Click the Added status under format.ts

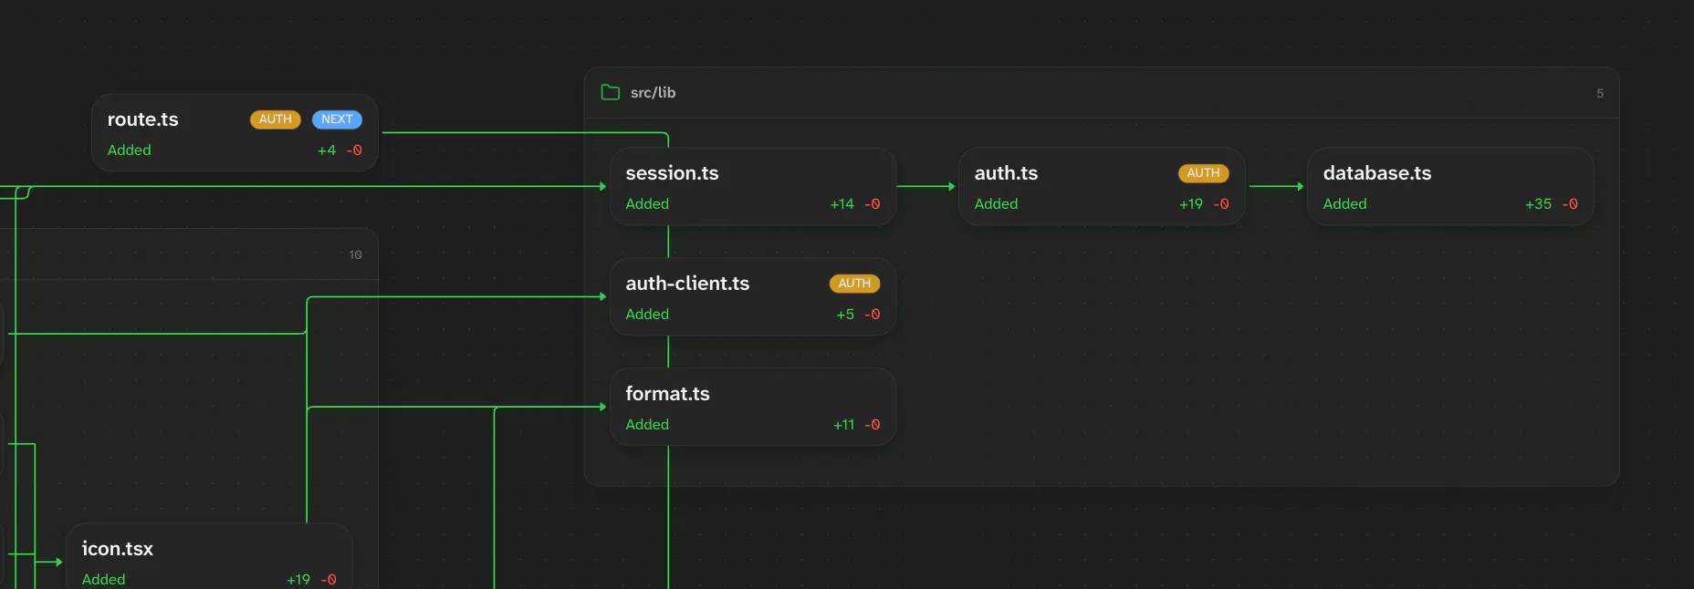(647, 425)
